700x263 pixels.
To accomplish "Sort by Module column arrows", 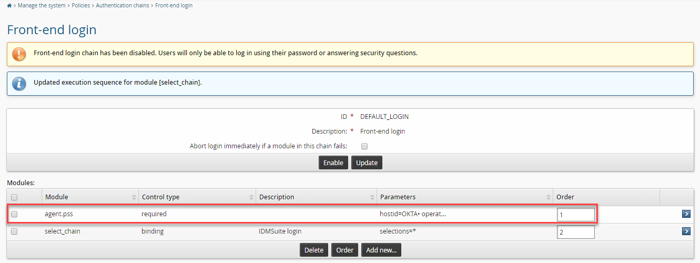I will 134,197.
